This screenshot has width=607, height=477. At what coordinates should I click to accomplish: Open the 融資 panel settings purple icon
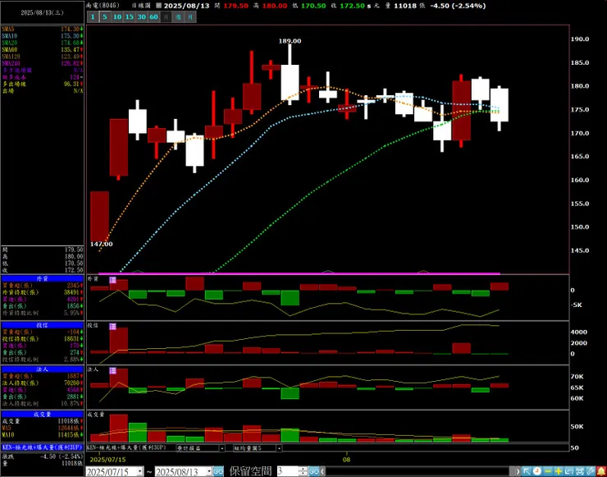[x=112, y=280]
